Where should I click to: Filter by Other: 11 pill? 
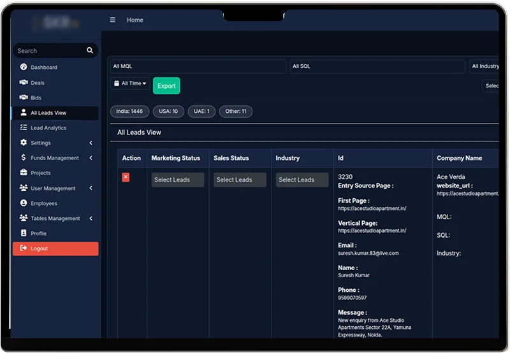(x=236, y=112)
